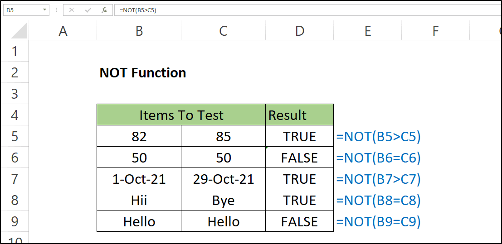Select cell C6 containing 50
The width and height of the screenshot is (502, 244).
(x=223, y=158)
